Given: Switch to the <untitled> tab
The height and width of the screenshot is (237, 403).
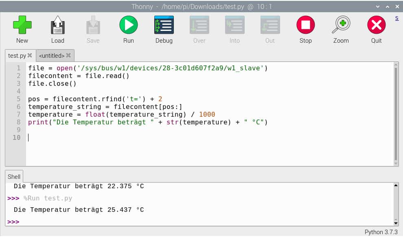Looking at the screenshot, I should pyautogui.click(x=52, y=56).
